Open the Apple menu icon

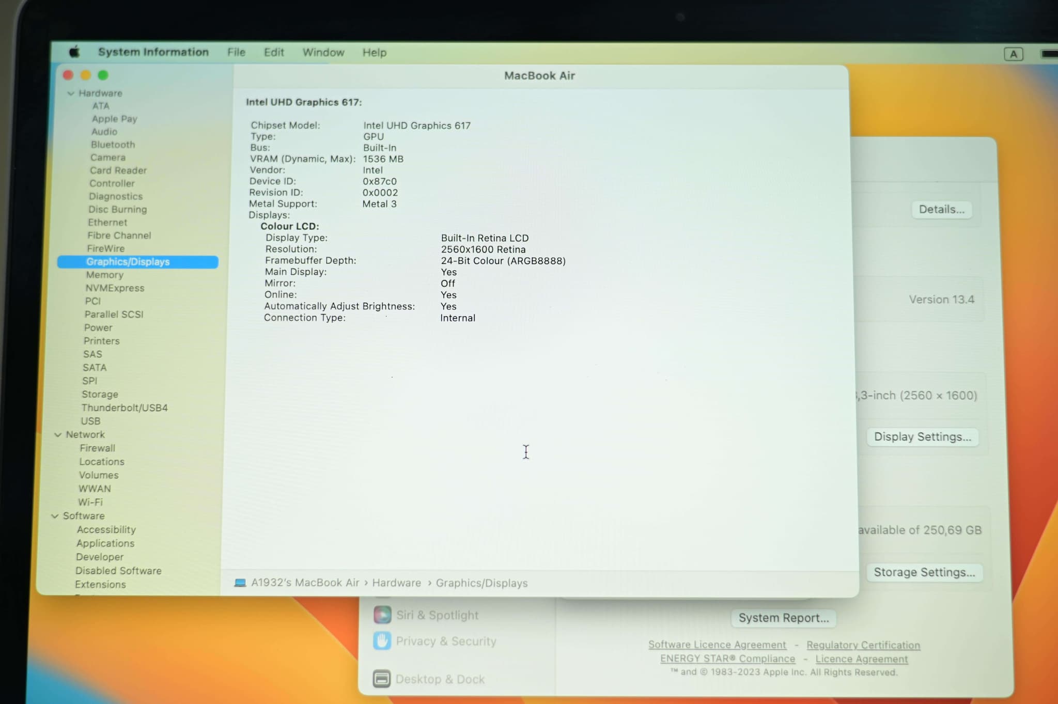click(x=74, y=52)
